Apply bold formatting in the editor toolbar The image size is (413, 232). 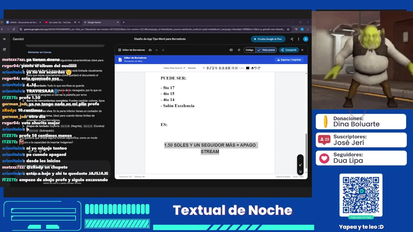point(207,68)
